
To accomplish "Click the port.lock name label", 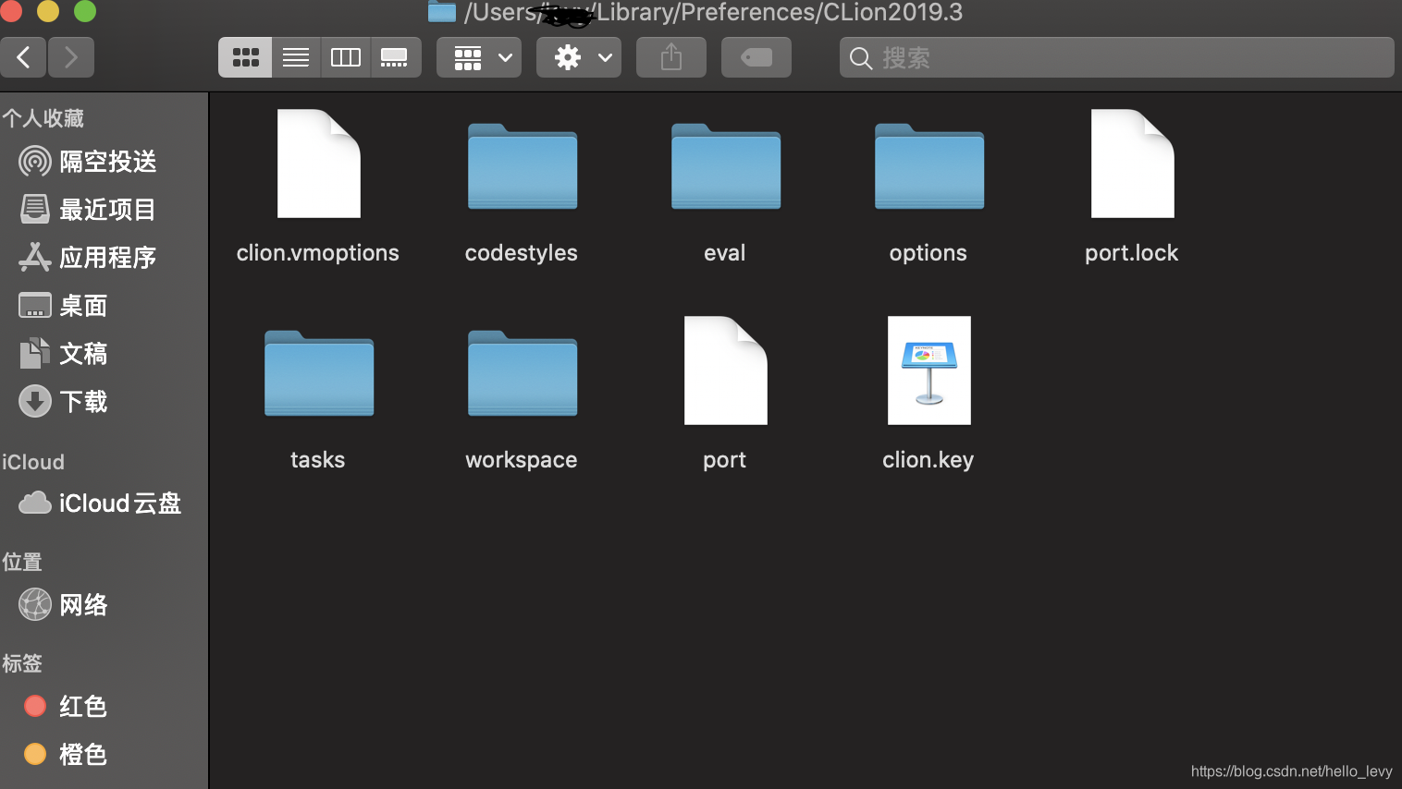I will (1132, 253).
